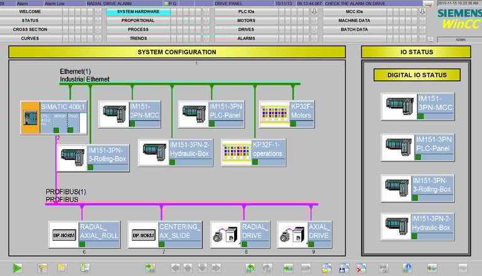The image size is (482, 276).
Task: Navigate with the right arrow icon
Action: tap(216, 268)
